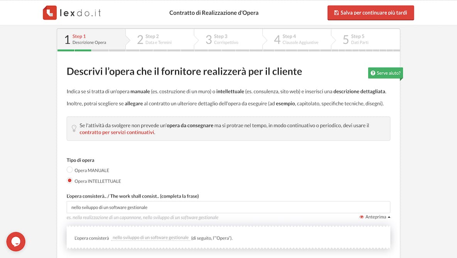Click the lexdo.it logo icon
Image resolution: width=457 pixels, height=258 pixels.
pos(50,13)
